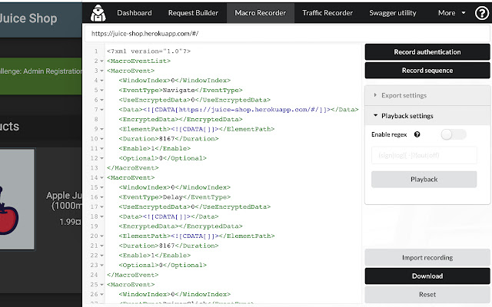Collapse the MacroEventList node at line 2
Image resolution: width=492 pixels, height=307 pixels.
pos(101,60)
